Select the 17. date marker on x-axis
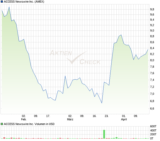The width and height of the screenshot is (160, 141). tap(48, 116)
